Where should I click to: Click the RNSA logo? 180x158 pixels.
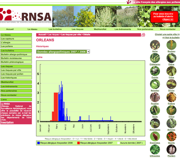[26, 16]
